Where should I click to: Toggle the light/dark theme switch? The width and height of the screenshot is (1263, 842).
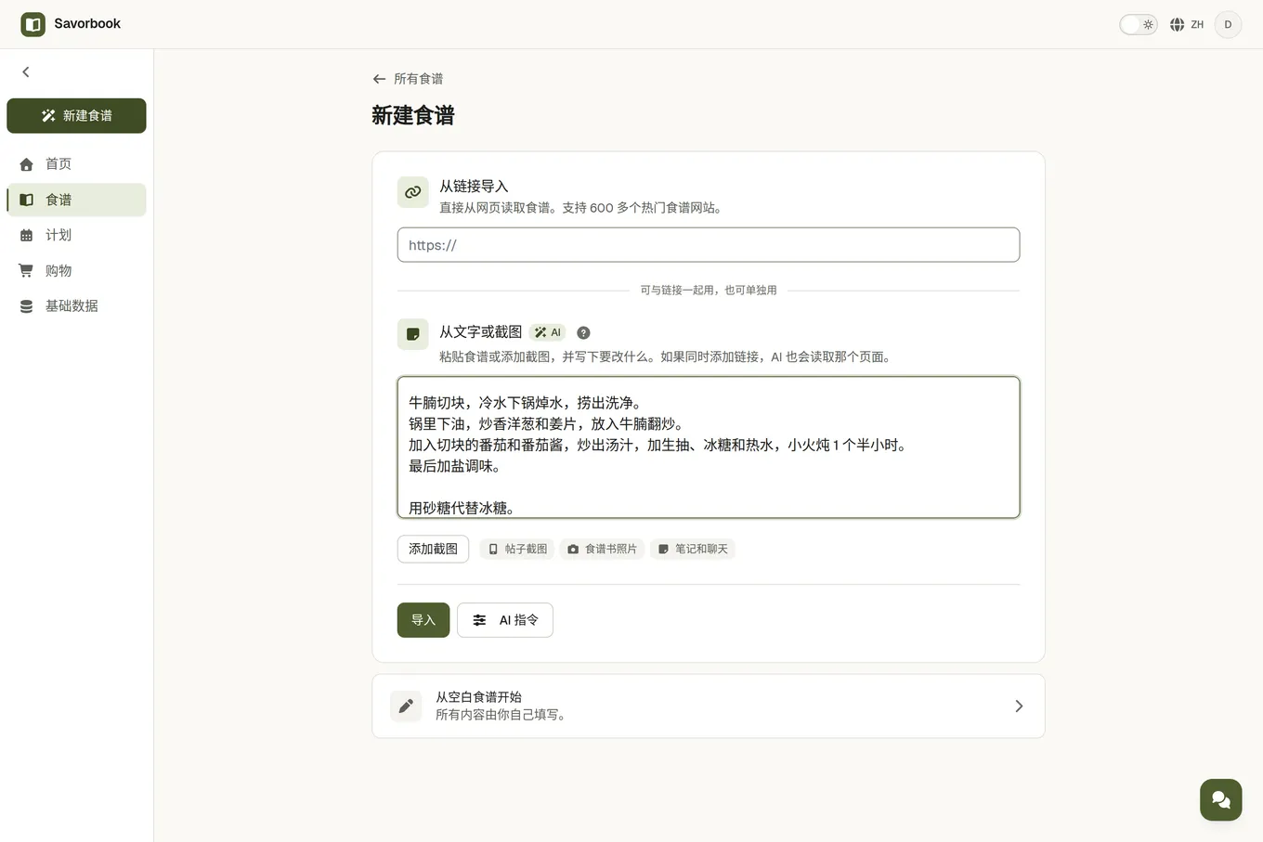pyautogui.click(x=1138, y=25)
